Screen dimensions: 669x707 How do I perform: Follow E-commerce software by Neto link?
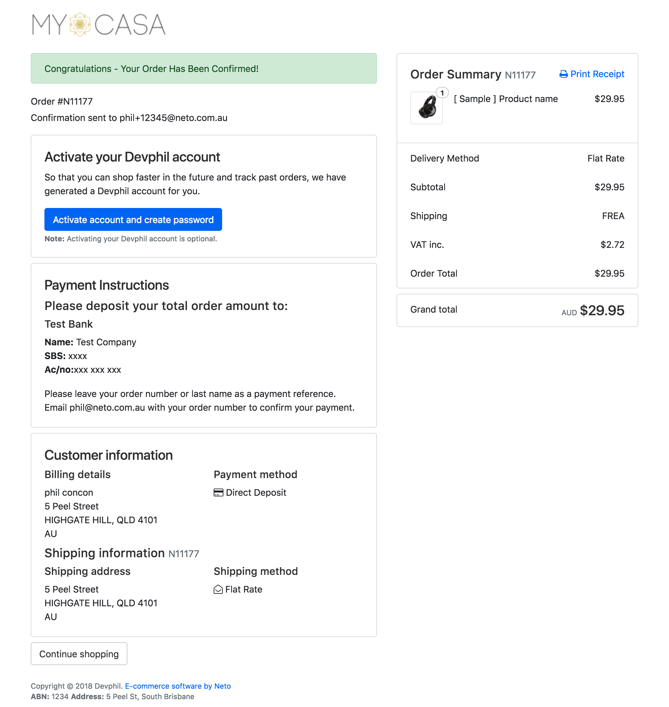[178, 686]
